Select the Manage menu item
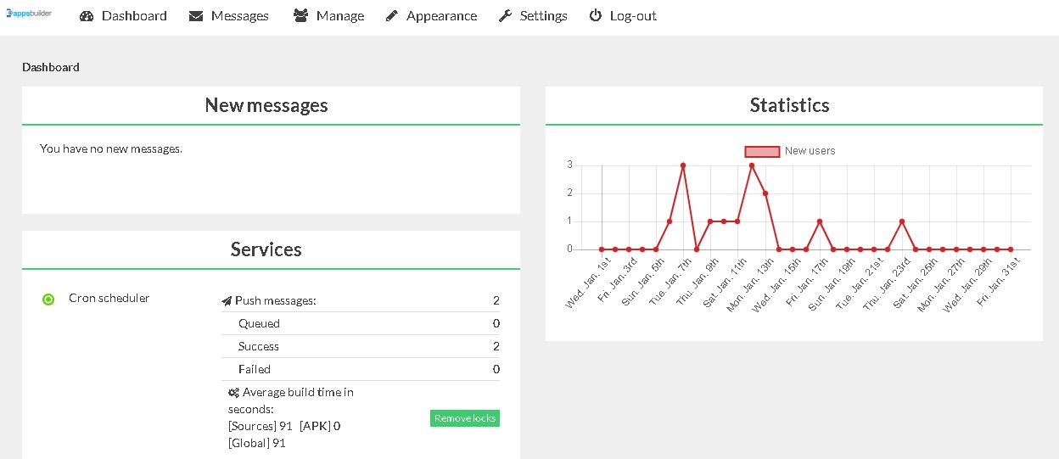This screenshot has width=1059, height=459. (339, 16)
